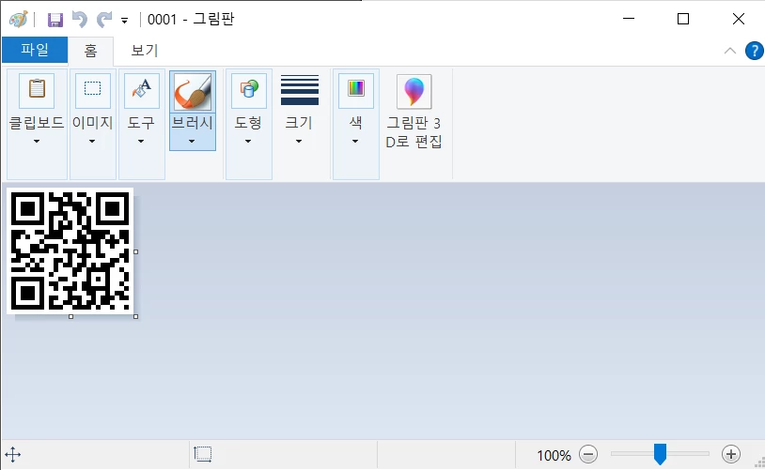
Task: Expand the 클립보드 dropdown arrow
Action: point(37,142)
